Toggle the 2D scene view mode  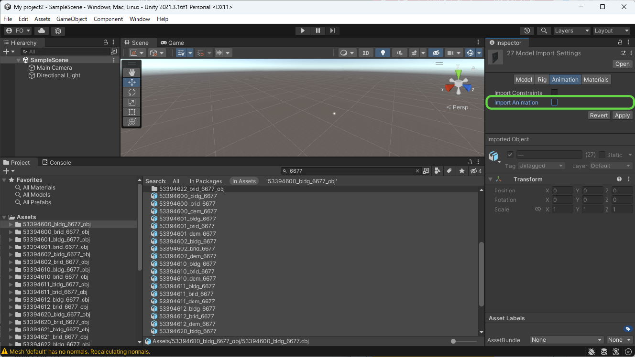[366, 53]
